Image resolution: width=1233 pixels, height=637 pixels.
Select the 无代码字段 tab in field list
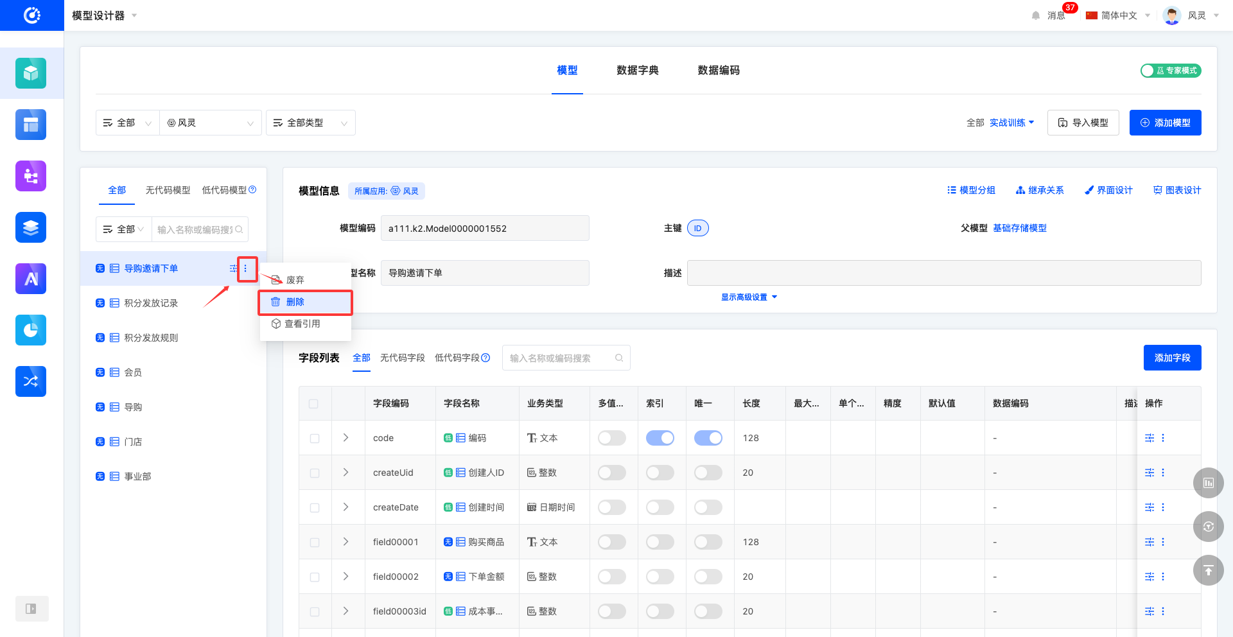[403, 358]
